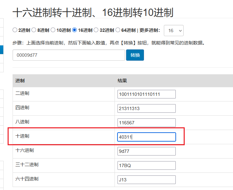Switch input base to 32进制
233x190 pixels.
[x=96, y=30]
